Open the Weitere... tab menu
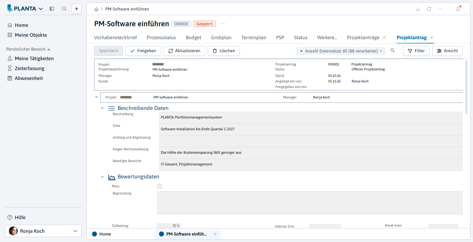 pyautogui.click(x=327, y=37)
